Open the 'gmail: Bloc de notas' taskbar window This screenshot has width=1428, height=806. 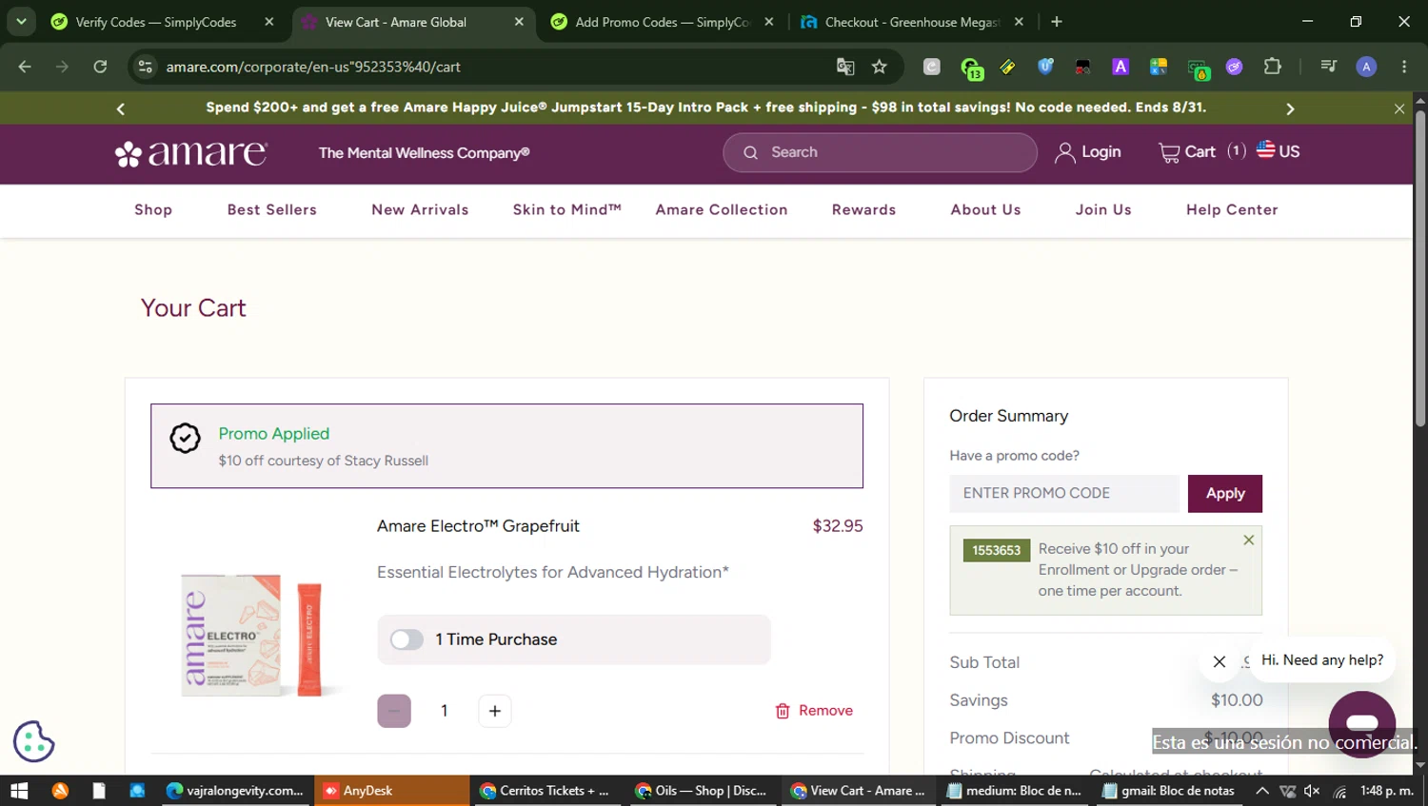(1169, 791)
